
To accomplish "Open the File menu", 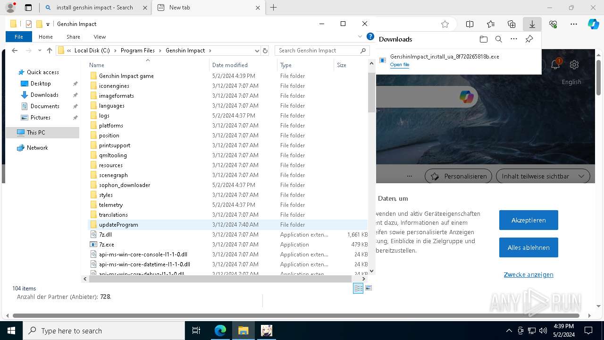I will [19, 37].
